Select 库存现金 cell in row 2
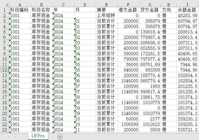199x140 pixels. pos(42,15)
